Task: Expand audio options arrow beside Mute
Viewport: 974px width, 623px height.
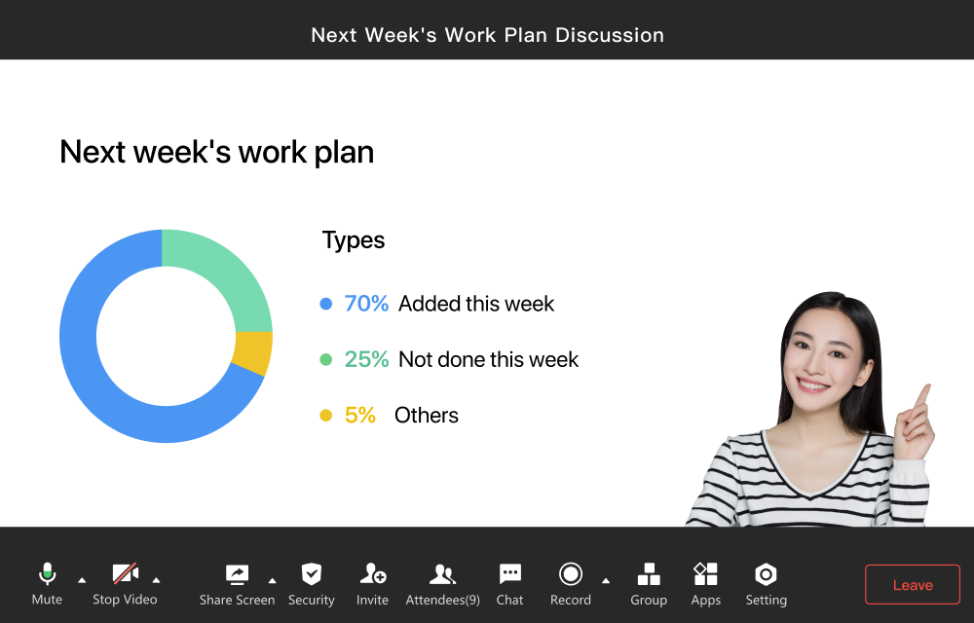Action: (x=82, y=581)
